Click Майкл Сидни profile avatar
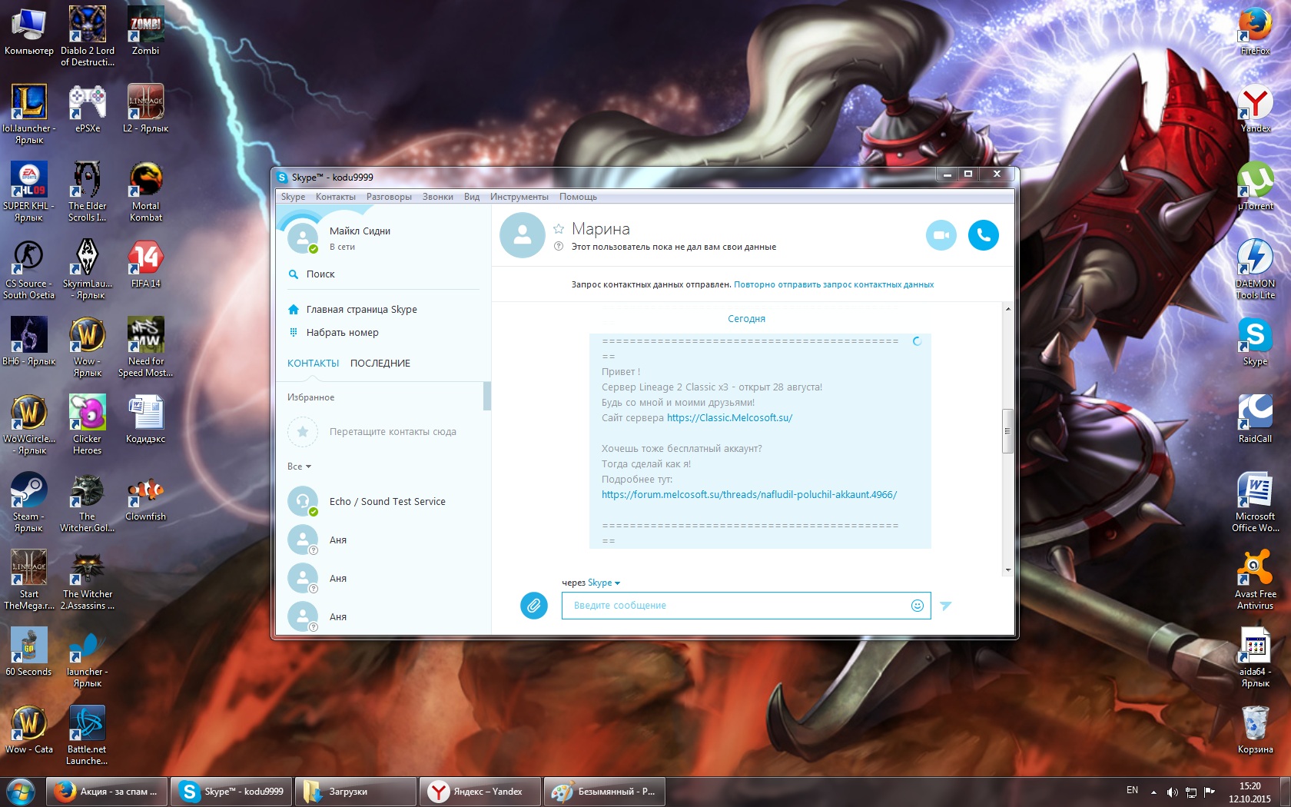 [x=303, y=237]
